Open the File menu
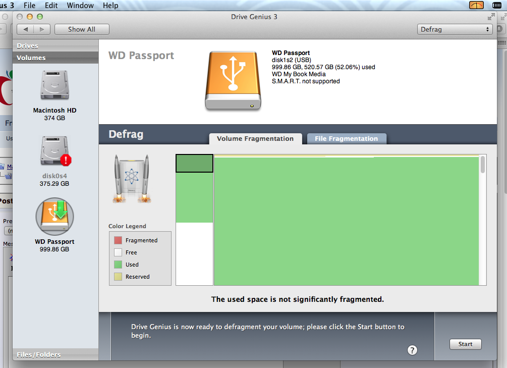This screenshot has width=507, height=368. pyautogui.click(x=29, y=6)
